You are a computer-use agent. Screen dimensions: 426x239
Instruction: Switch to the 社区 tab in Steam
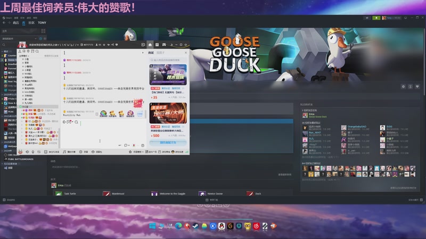tap(31, 23)
